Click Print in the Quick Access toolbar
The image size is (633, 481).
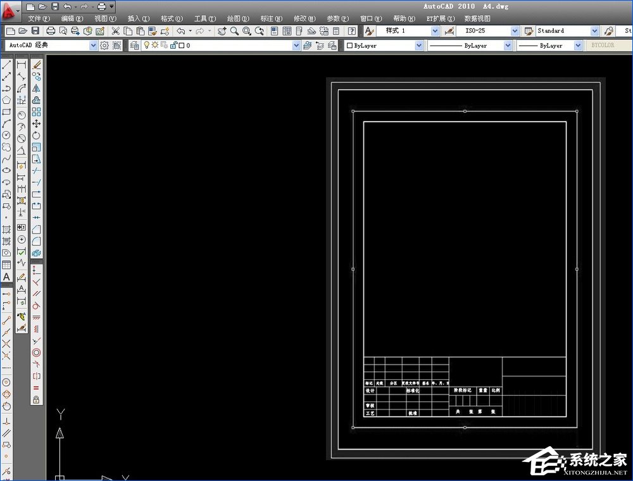[102, 6]
